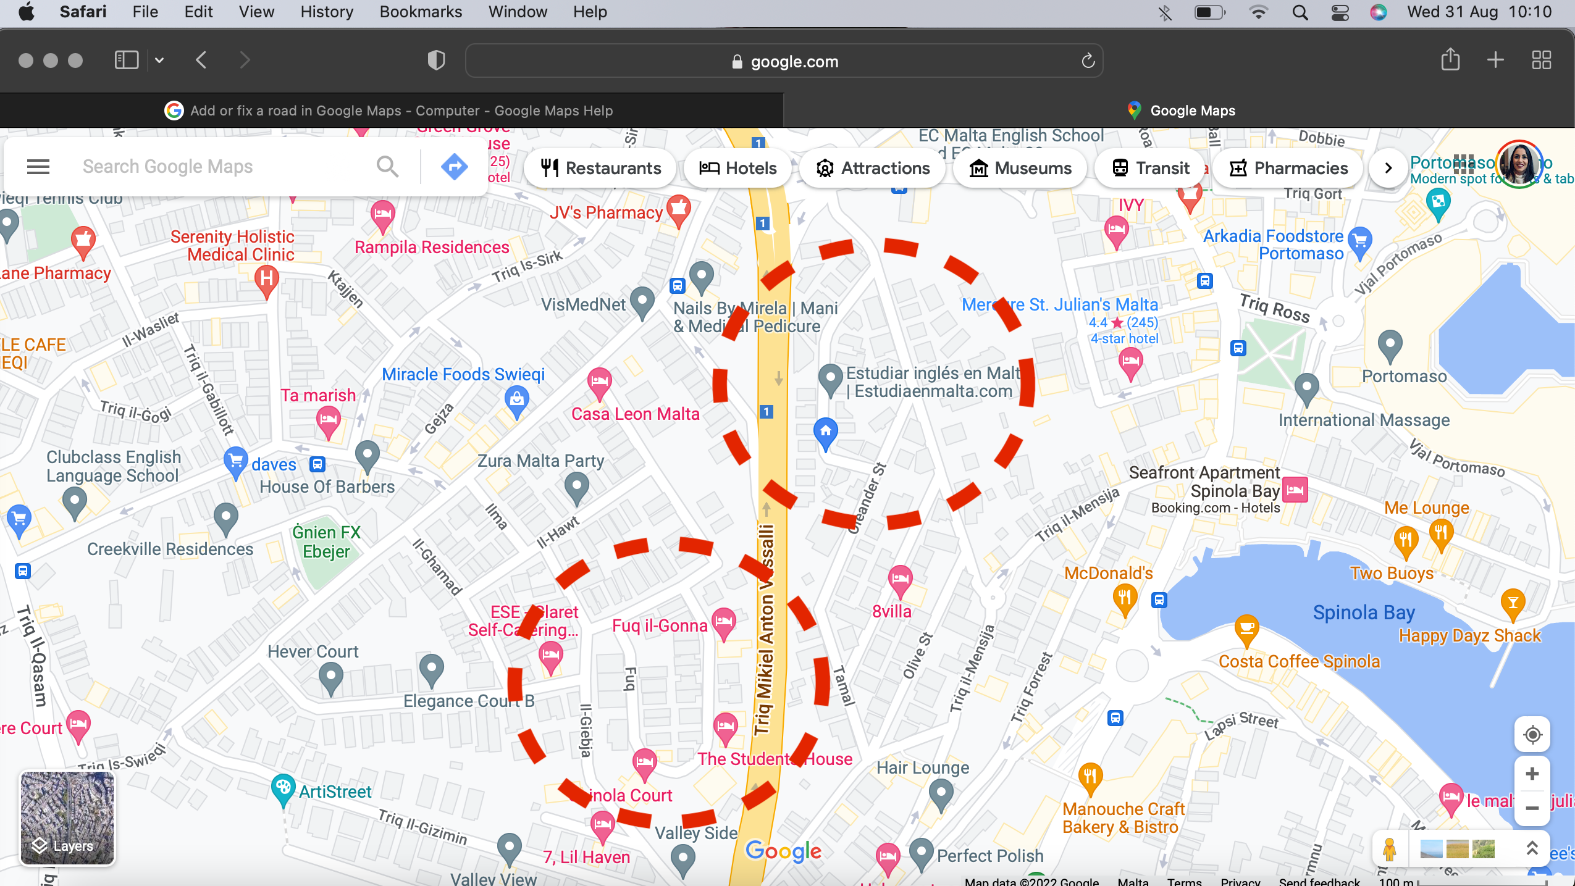
Task: Open the Google apps grid icon
Action: point(1463,164)
